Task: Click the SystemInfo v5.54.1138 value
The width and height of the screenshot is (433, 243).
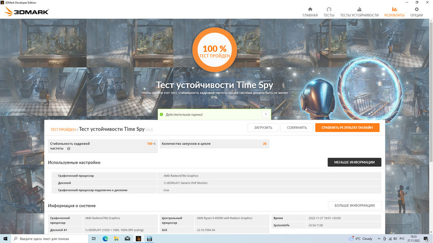Action: tap(315, 225)
